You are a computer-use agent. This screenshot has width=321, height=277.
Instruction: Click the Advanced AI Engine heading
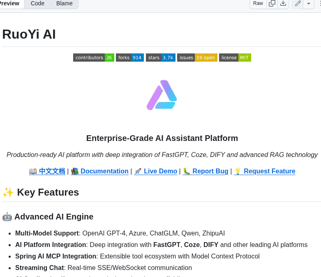pyautogui.click(x=48, y=217)
